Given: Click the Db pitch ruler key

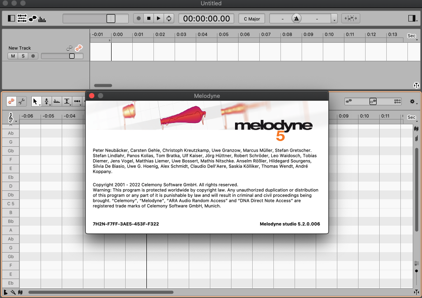Looking at the screenshot, I should pyautogui.click(x=11, y=195).
